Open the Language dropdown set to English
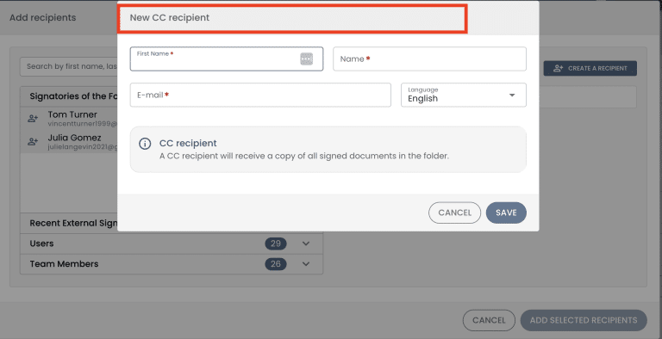This screenshot has width=662, height=339. (x=464, y=95)
